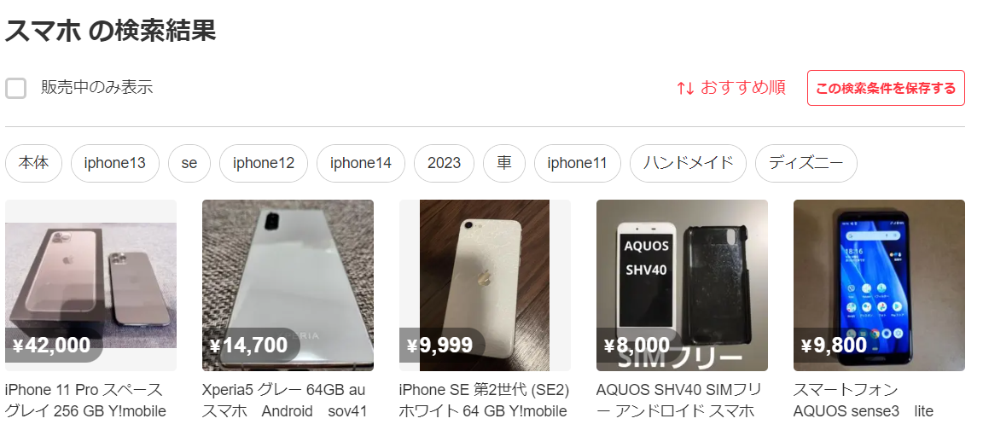
Task: Enable the 販売中のみ表示 checkbox
Action: 15,89
